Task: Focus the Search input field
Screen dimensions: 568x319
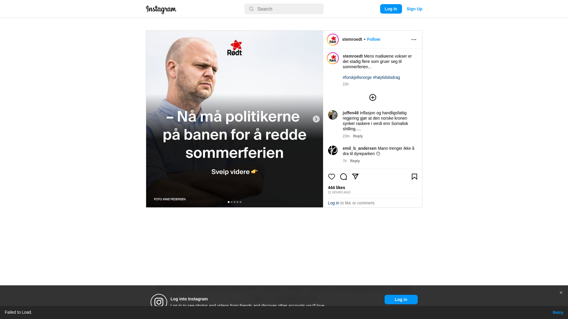Action: click(284, 9)
